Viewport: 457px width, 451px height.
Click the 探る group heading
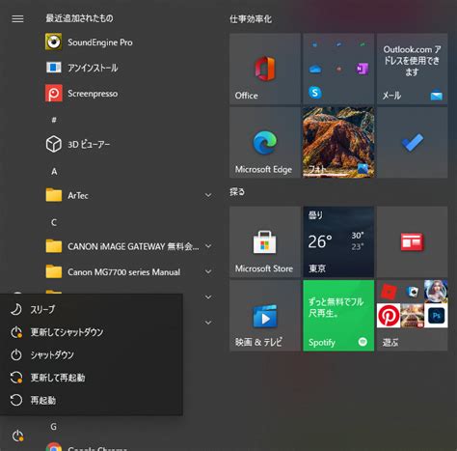coord(237,192)
